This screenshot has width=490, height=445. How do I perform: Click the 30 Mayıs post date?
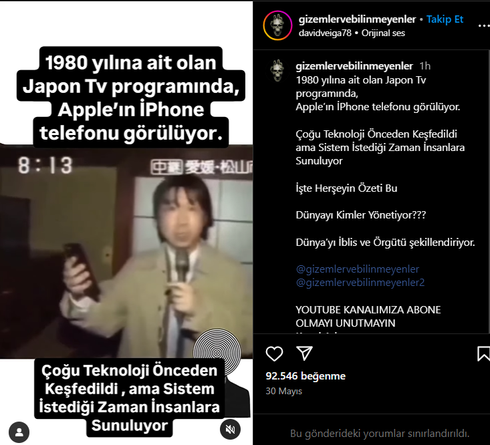pos(283,392)
